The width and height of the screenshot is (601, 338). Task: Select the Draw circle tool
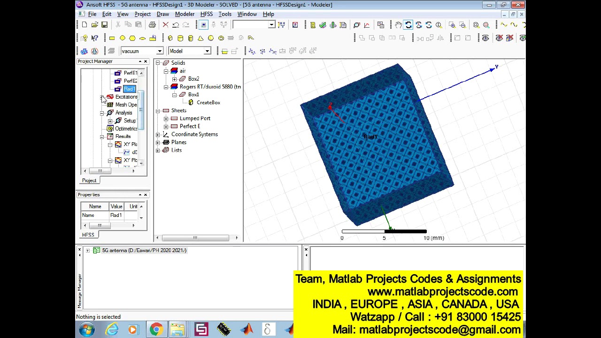tap(122, 38)
